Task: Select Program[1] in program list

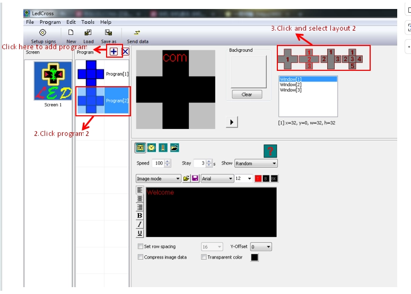Action: coord(103,73)
